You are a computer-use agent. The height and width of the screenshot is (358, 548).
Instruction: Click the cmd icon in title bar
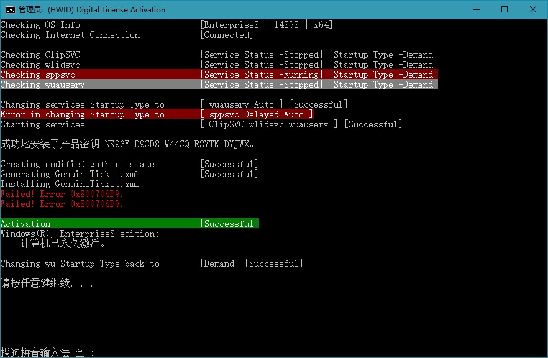point(10,10)
